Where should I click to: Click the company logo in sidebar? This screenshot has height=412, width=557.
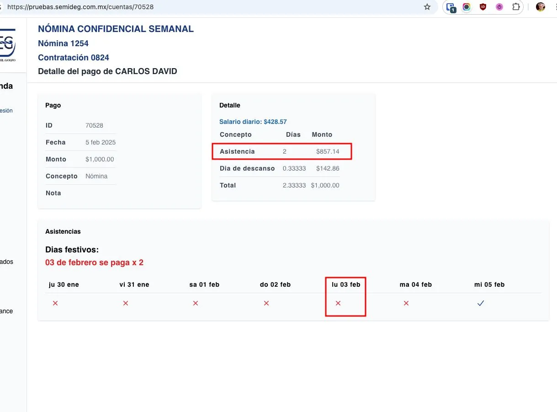coord(8,44)
